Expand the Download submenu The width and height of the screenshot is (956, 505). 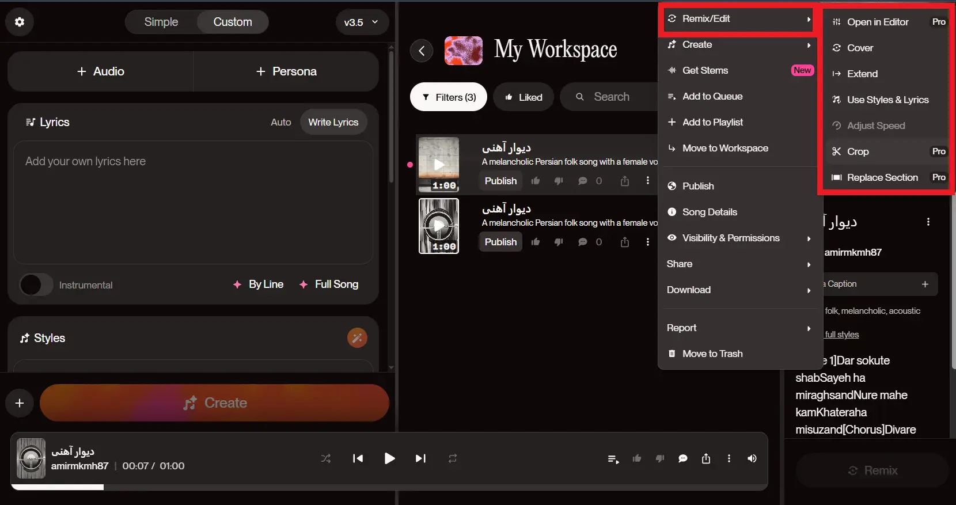pos(739,290)
